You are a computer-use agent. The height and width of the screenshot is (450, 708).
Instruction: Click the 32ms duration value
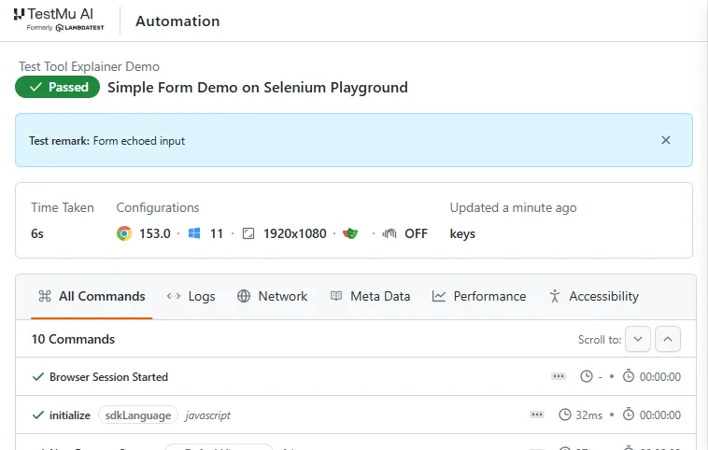(x=588, y=415)
